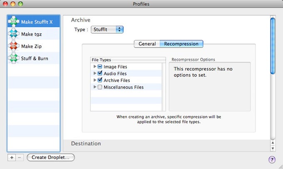Viewport: 283px width, 169px height.
Task: Expand the Archive Files disclosure triangle
Action: (95, 80)
